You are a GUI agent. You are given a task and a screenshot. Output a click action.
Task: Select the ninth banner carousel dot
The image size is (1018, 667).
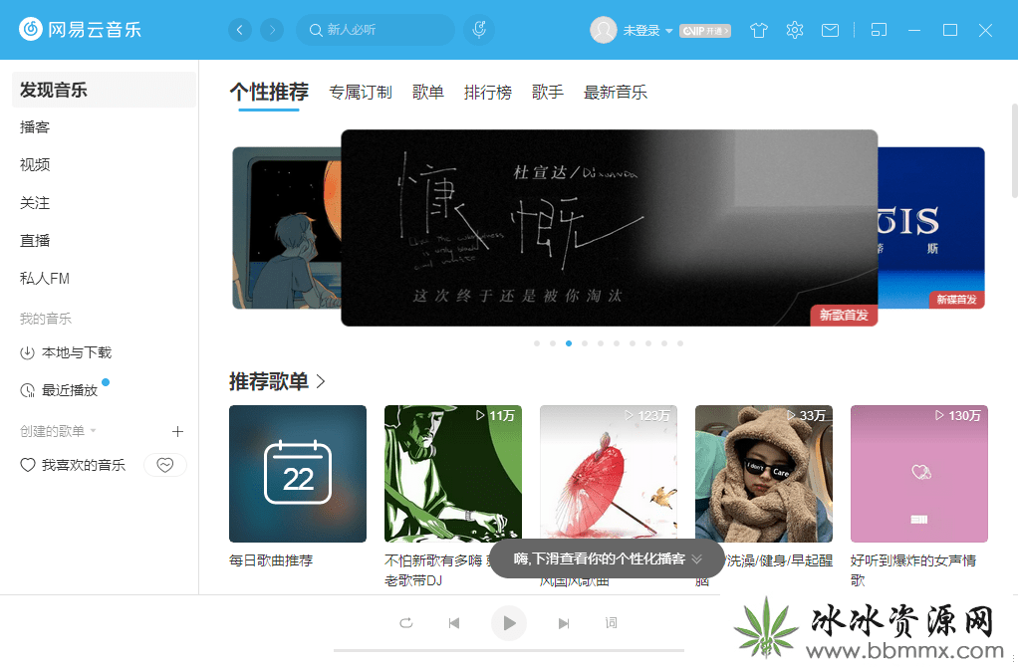pyautogui.click(x=664, y=343)
